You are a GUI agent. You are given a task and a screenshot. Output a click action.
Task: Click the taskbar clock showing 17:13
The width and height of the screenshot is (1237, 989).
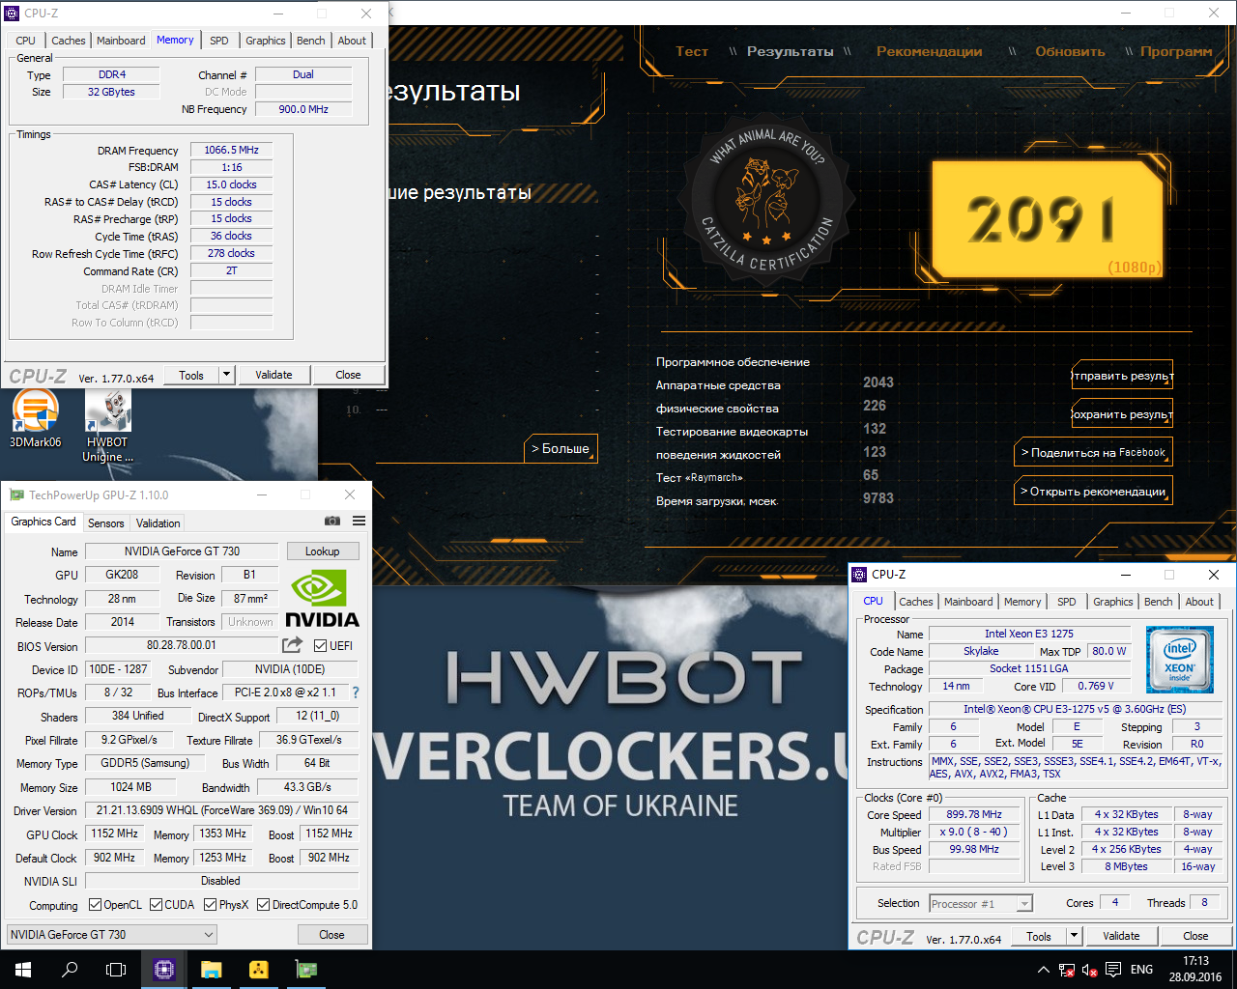pyautogui.click(x=1195, y=970)
